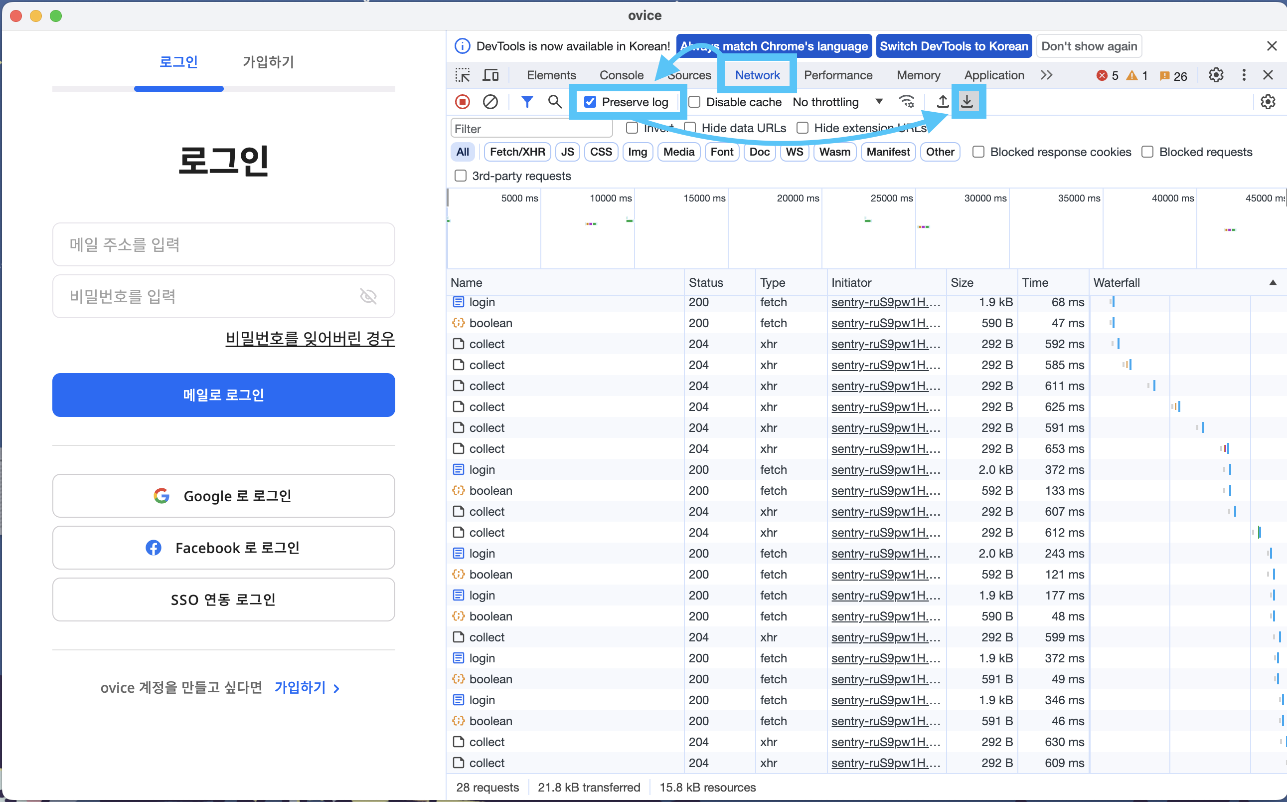Open the No throttling dropdown
Screen dimensions: 1287x802
[837, 102]
